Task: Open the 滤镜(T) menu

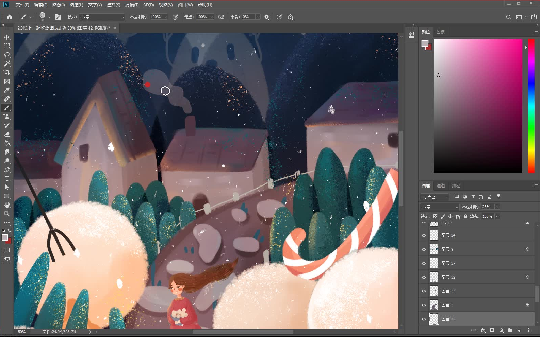Action: (x=132, y=5)
